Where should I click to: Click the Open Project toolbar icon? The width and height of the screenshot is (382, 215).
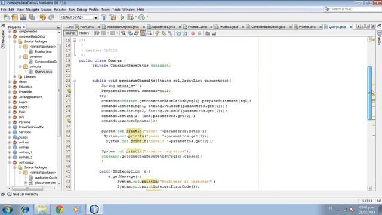[23, 17]
